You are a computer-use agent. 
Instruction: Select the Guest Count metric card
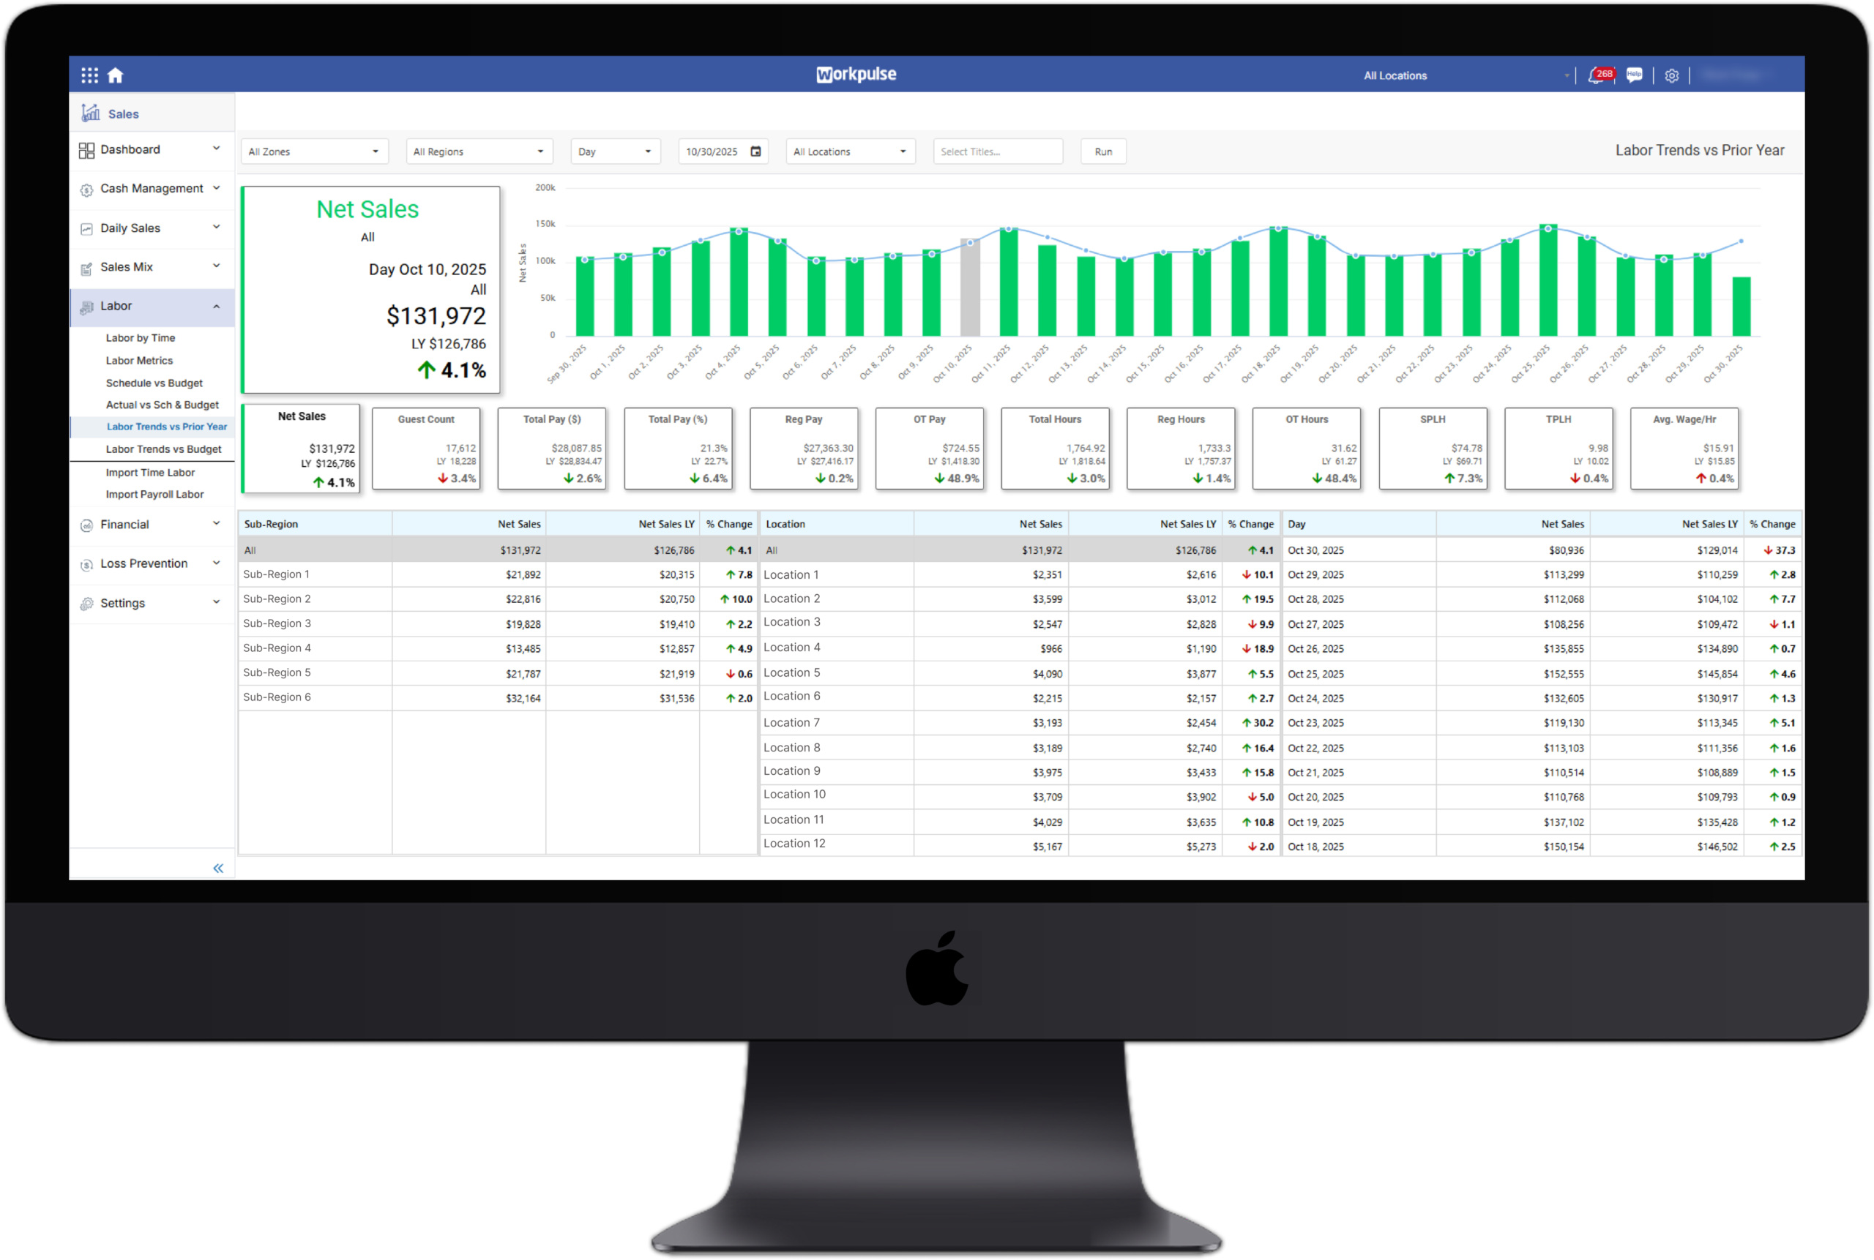(426, 449)
